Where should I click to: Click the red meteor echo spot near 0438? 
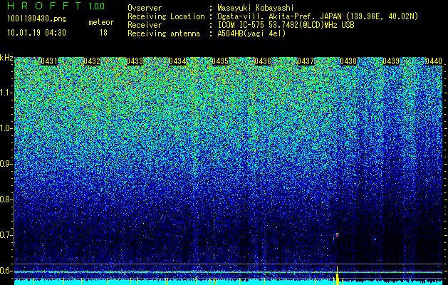point(337,234)
